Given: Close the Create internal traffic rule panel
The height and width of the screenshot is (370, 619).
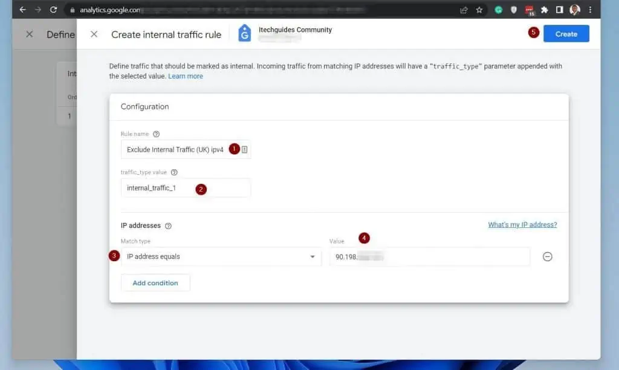Looking at the screenshot, I should click(94, 34).
